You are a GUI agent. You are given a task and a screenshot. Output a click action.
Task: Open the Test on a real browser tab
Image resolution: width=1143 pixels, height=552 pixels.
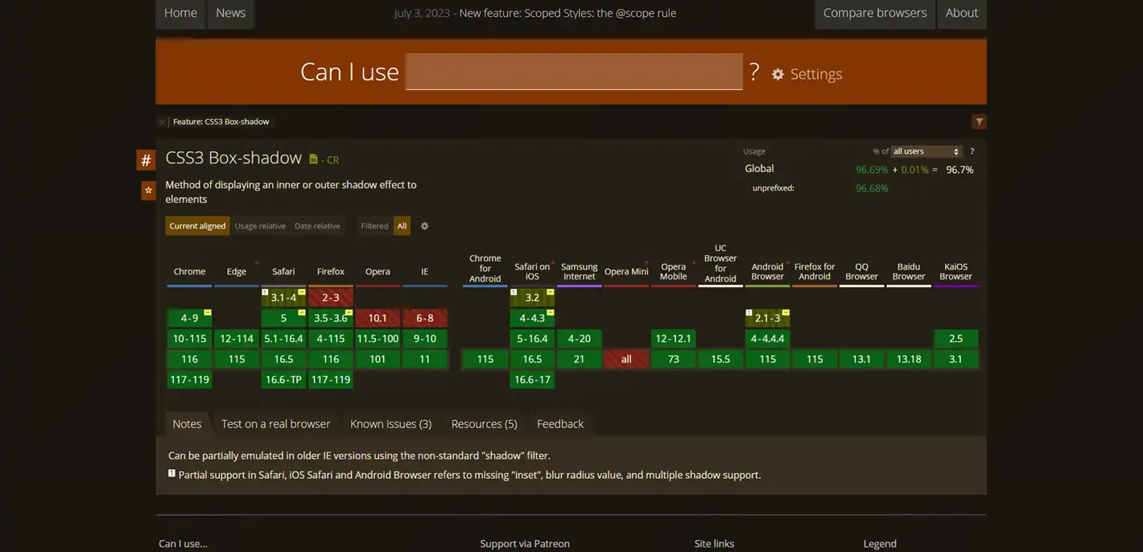point(275,424)
